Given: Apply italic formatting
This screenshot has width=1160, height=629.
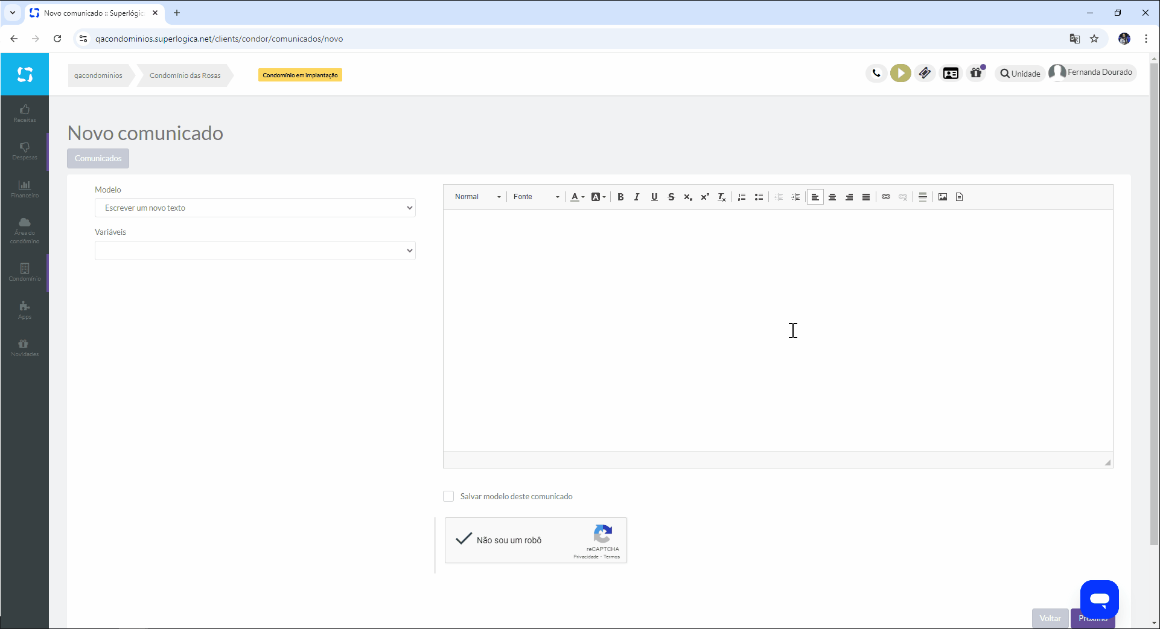Looking at the screenshot, I should pos(637,197).
